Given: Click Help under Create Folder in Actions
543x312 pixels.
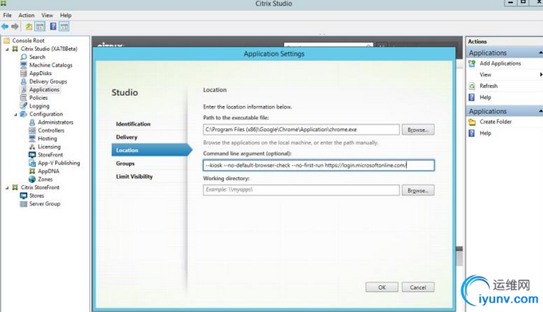Looking at the screenshot, I should (x=485, y=133).
